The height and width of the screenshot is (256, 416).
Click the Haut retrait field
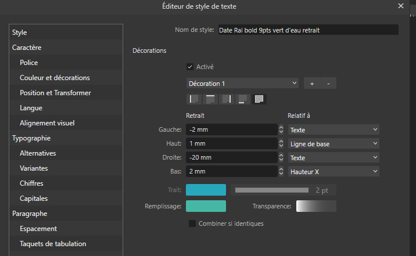pos(232,143)
